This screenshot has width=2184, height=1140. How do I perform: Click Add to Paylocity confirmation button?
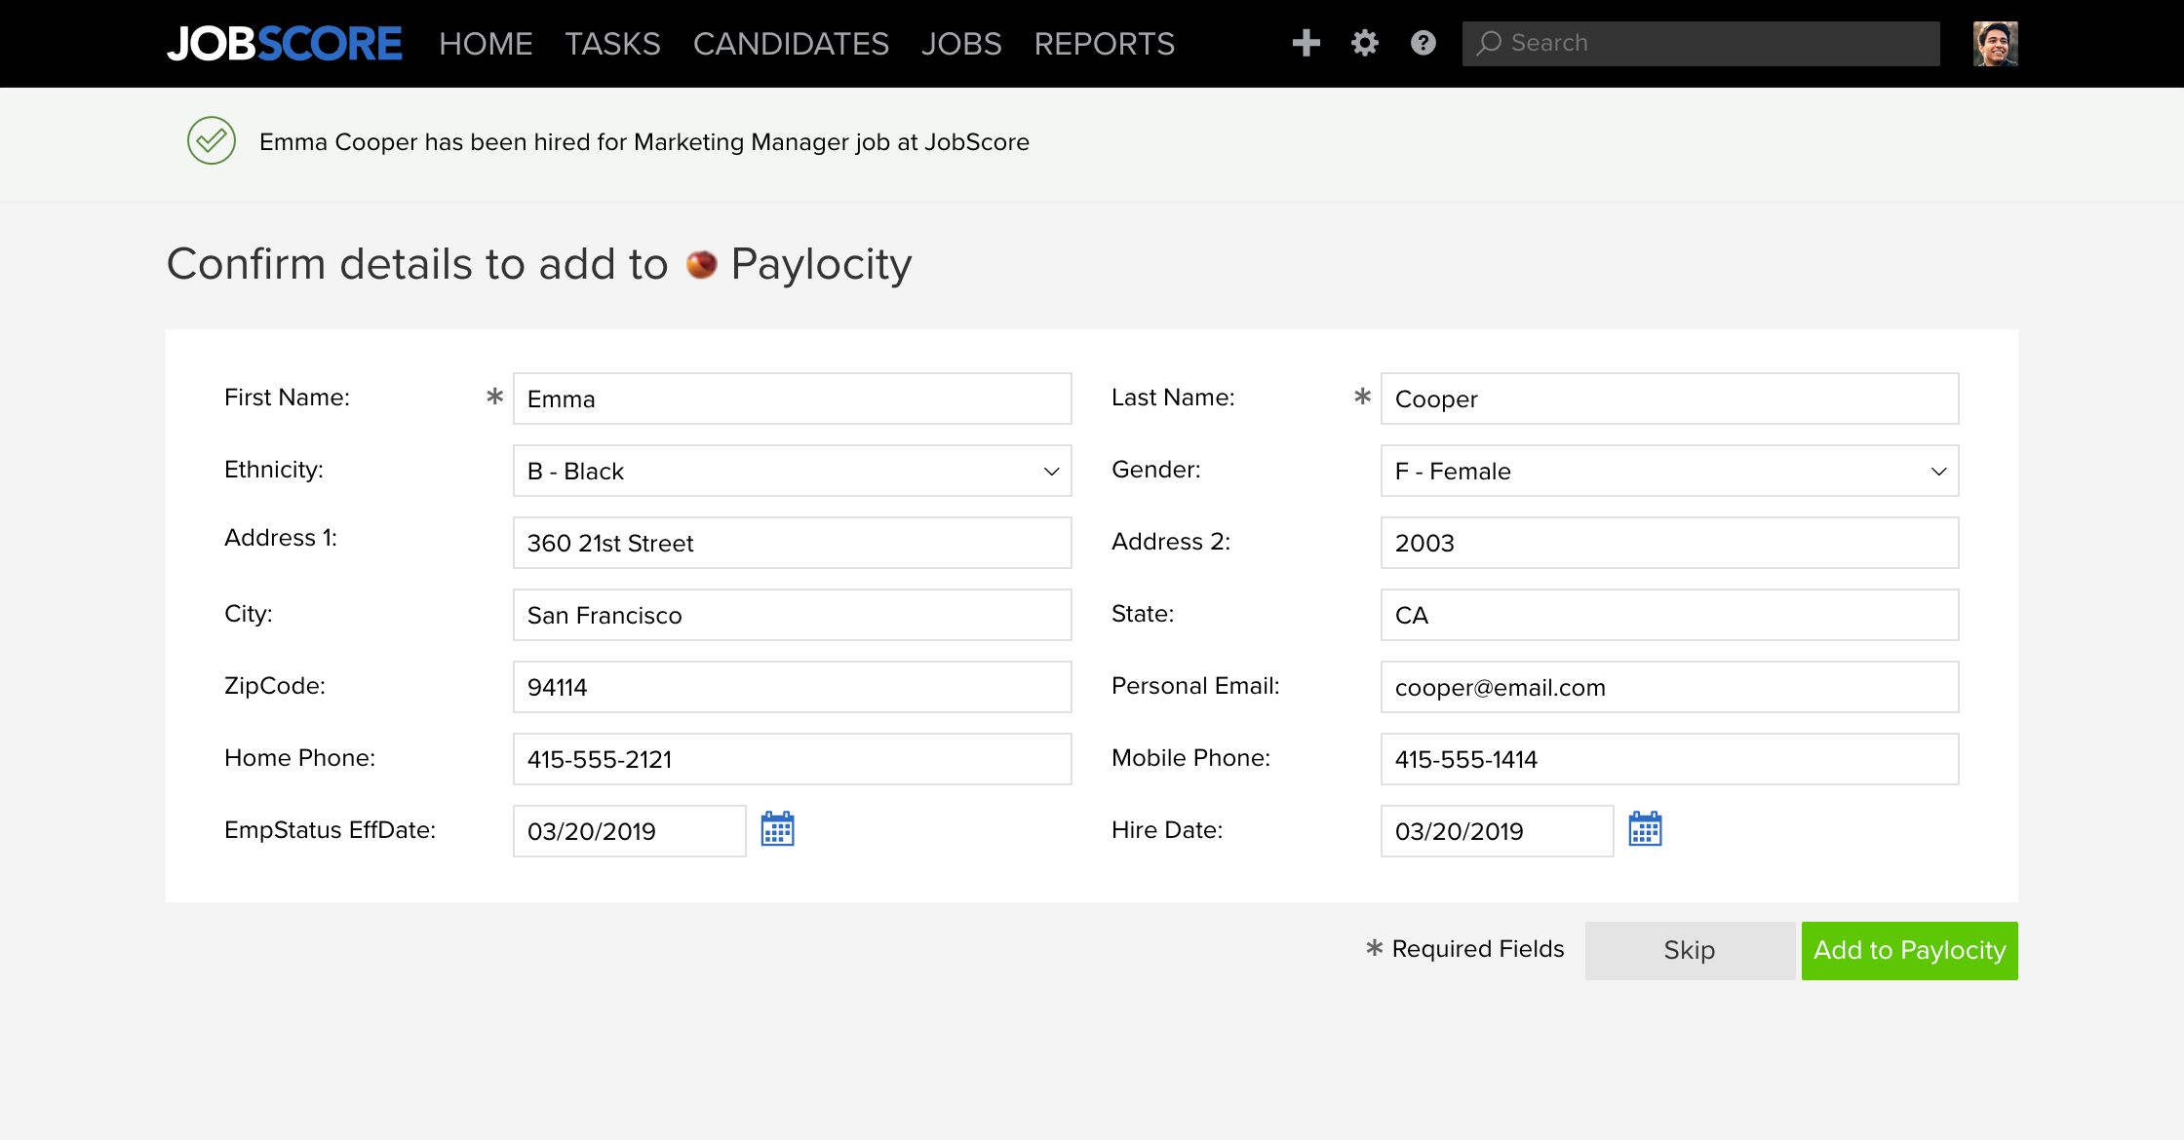click(1910, 950)
